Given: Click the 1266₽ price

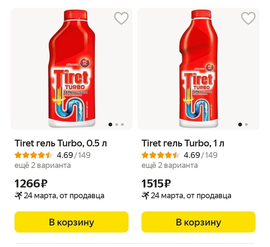Looking at the screenshot, I should [30, 183].
